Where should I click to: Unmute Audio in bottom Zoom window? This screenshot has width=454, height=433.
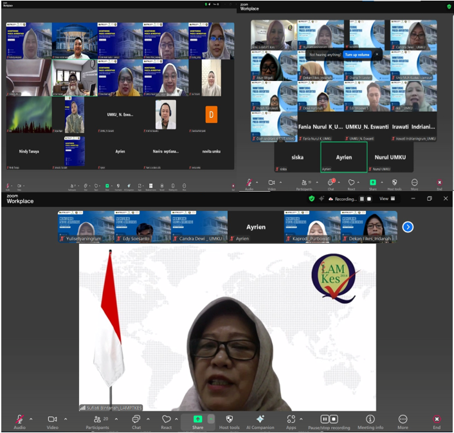19,422
